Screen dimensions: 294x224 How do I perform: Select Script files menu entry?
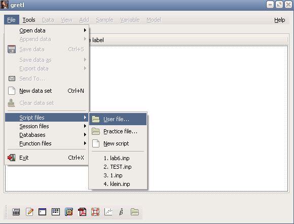47,118
